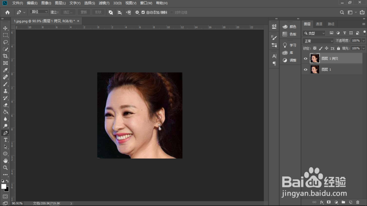
Task: Select the Move tool
Action: click(x=5, y=28)
